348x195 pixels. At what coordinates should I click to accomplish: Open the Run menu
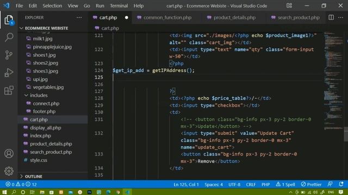(x=100, y=6)
